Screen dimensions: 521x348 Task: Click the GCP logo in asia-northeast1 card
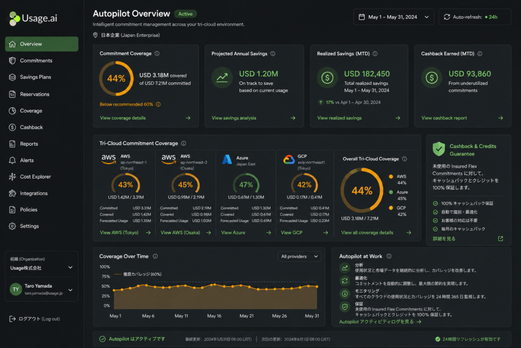[x=289, y=159]
